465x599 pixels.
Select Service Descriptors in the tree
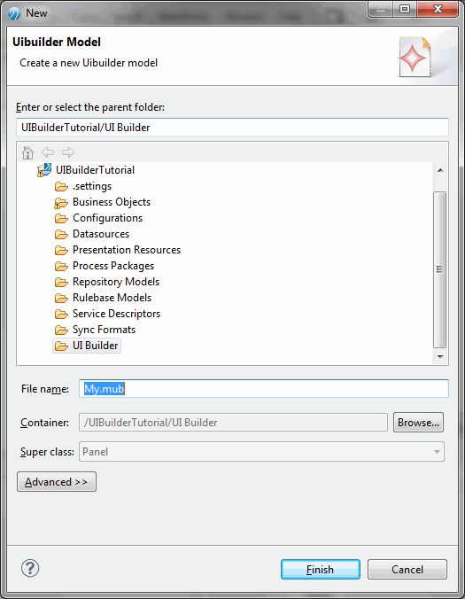click(116, 314)
